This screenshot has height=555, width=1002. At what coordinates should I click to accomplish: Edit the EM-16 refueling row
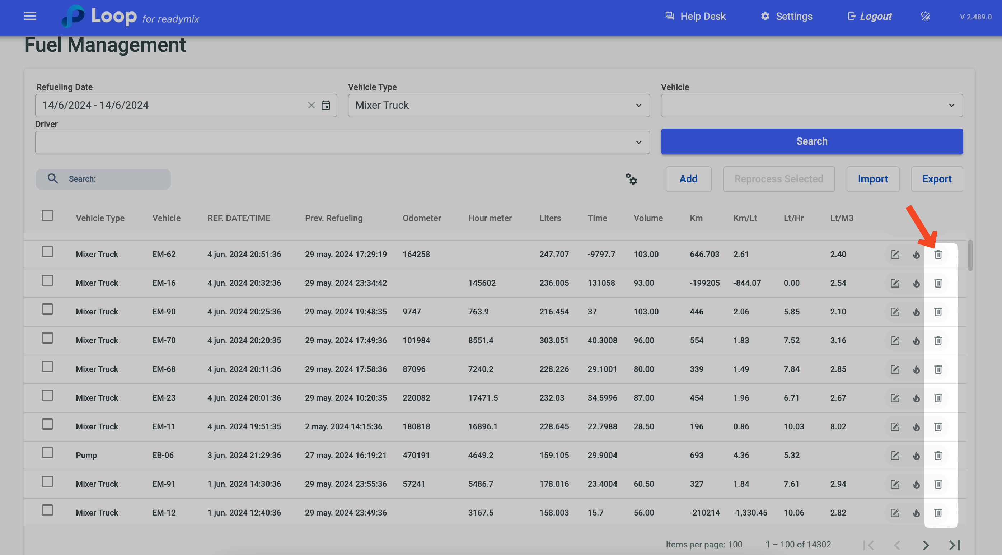click(x=895, y=283)
